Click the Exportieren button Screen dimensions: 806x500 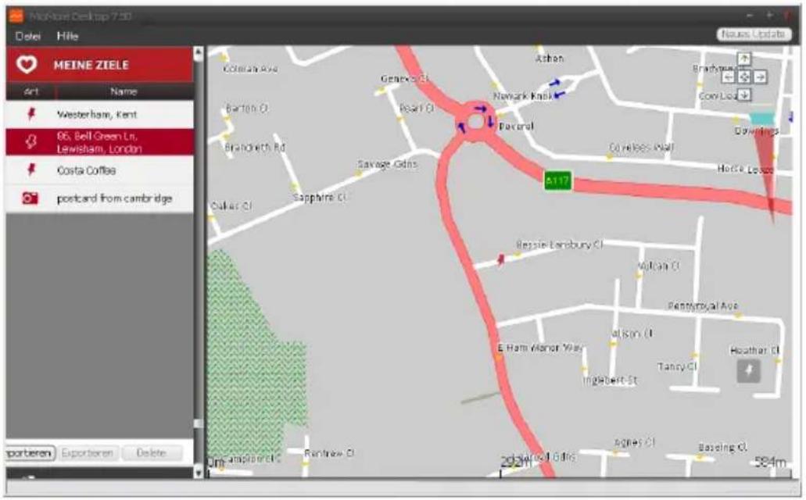click(88, 453)
